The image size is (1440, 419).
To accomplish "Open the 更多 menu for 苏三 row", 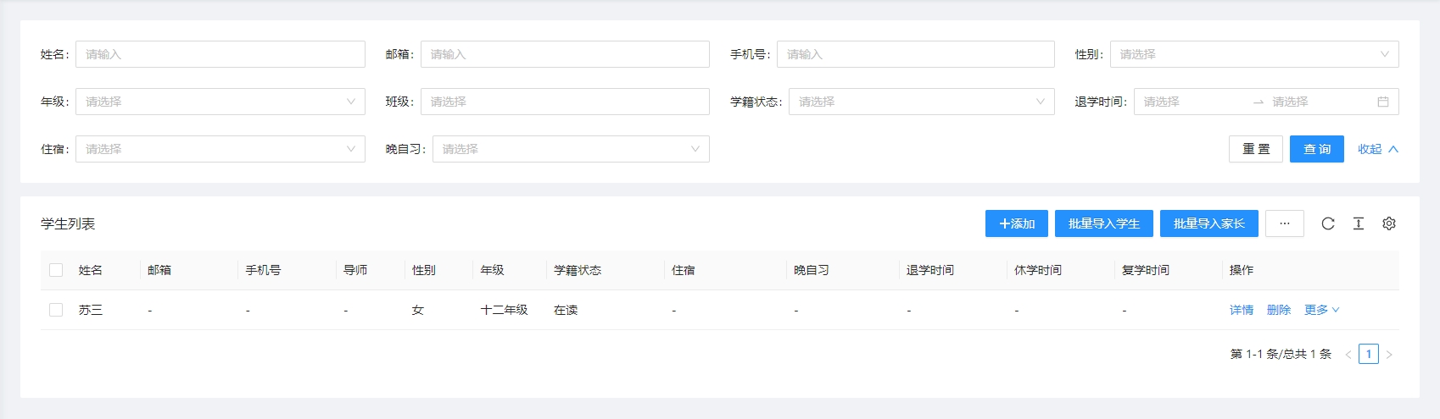I will click(x=1321, y=310).
